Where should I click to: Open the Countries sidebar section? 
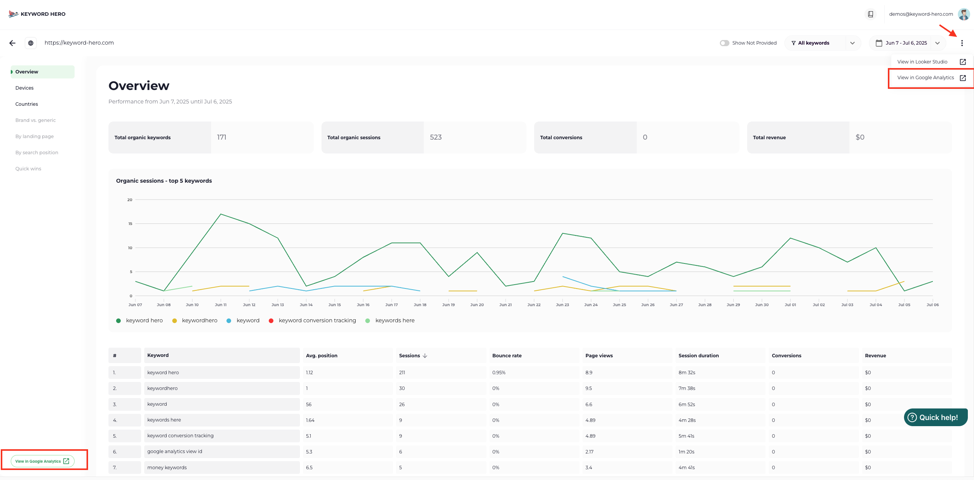click(x=27, y=104)
